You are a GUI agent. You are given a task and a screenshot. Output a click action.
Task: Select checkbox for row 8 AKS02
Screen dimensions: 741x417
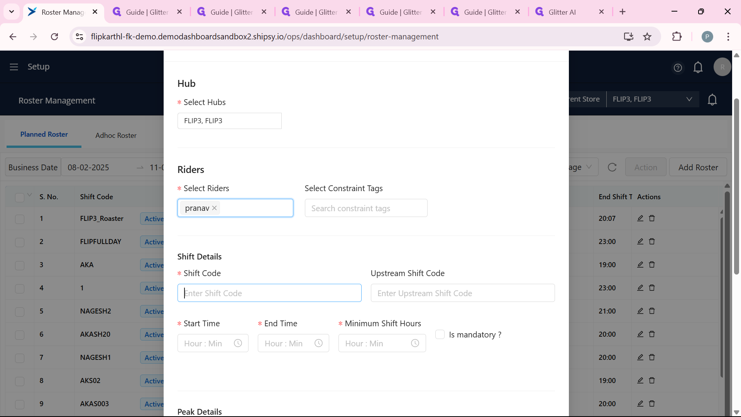click(20, 381)
